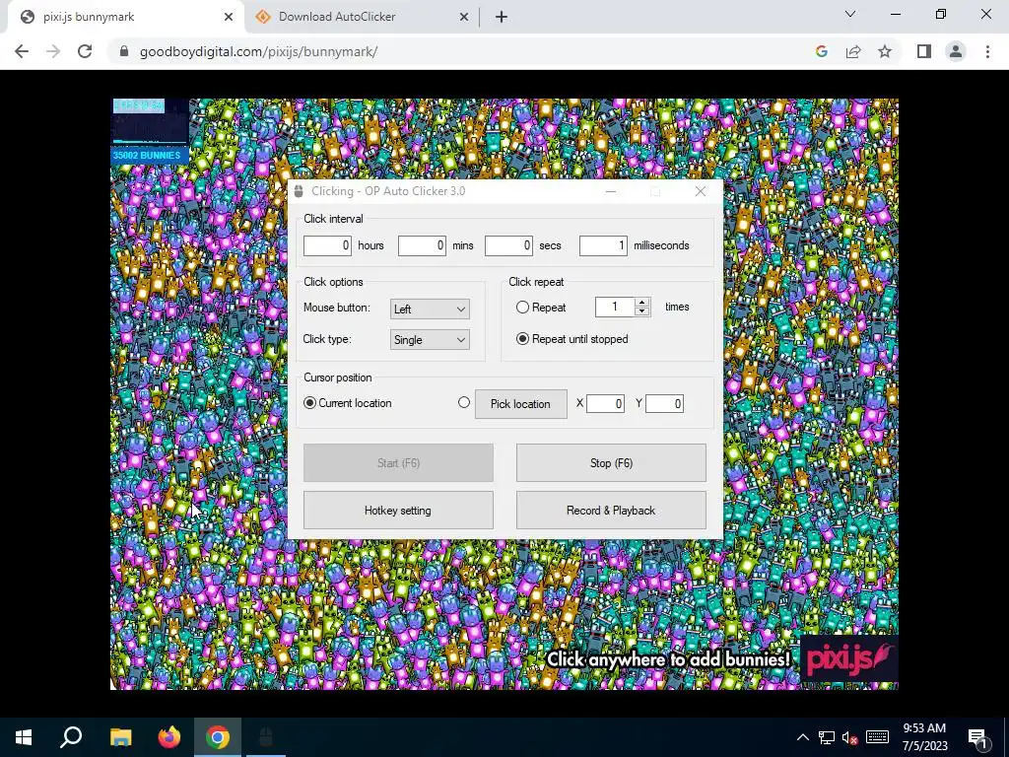This screenshot has height=757, width=1009.
Task: View site security lock information
Action: tap(124, 51)
